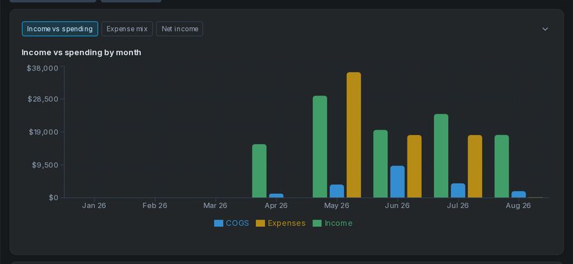The height and width of the screenshot is (264, 573).
Task: Click the Aug 26 axis label
Action: 518,205
